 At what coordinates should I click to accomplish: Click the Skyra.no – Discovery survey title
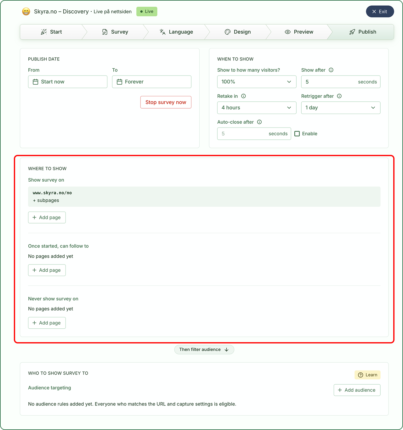pos(61,12)
